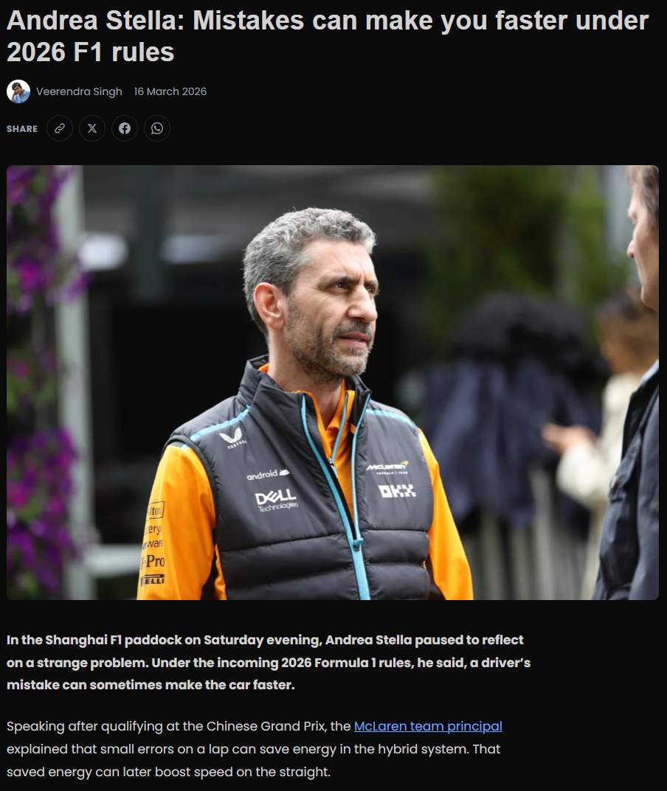Click the android logo on the vest

(268, 474)
